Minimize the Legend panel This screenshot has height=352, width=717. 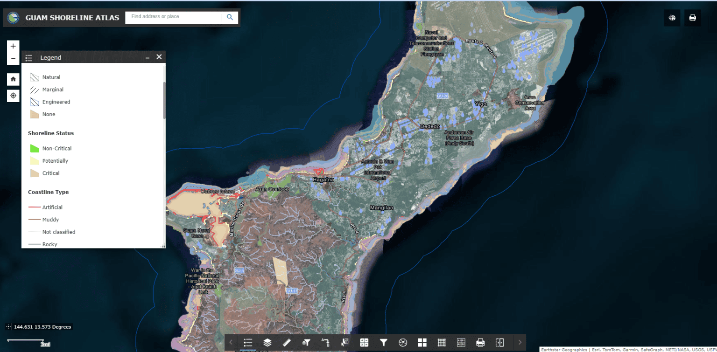(x=148, y=57)
